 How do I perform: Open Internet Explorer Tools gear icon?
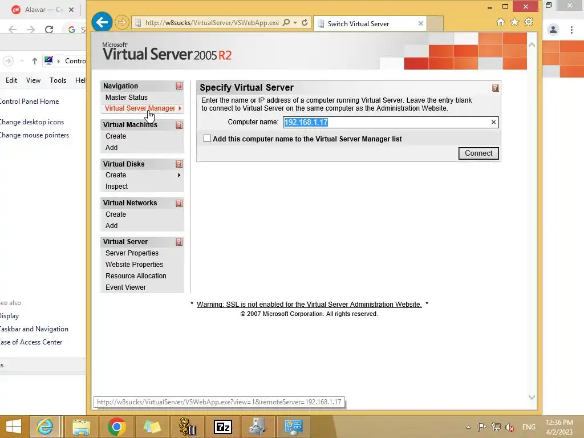529,22
